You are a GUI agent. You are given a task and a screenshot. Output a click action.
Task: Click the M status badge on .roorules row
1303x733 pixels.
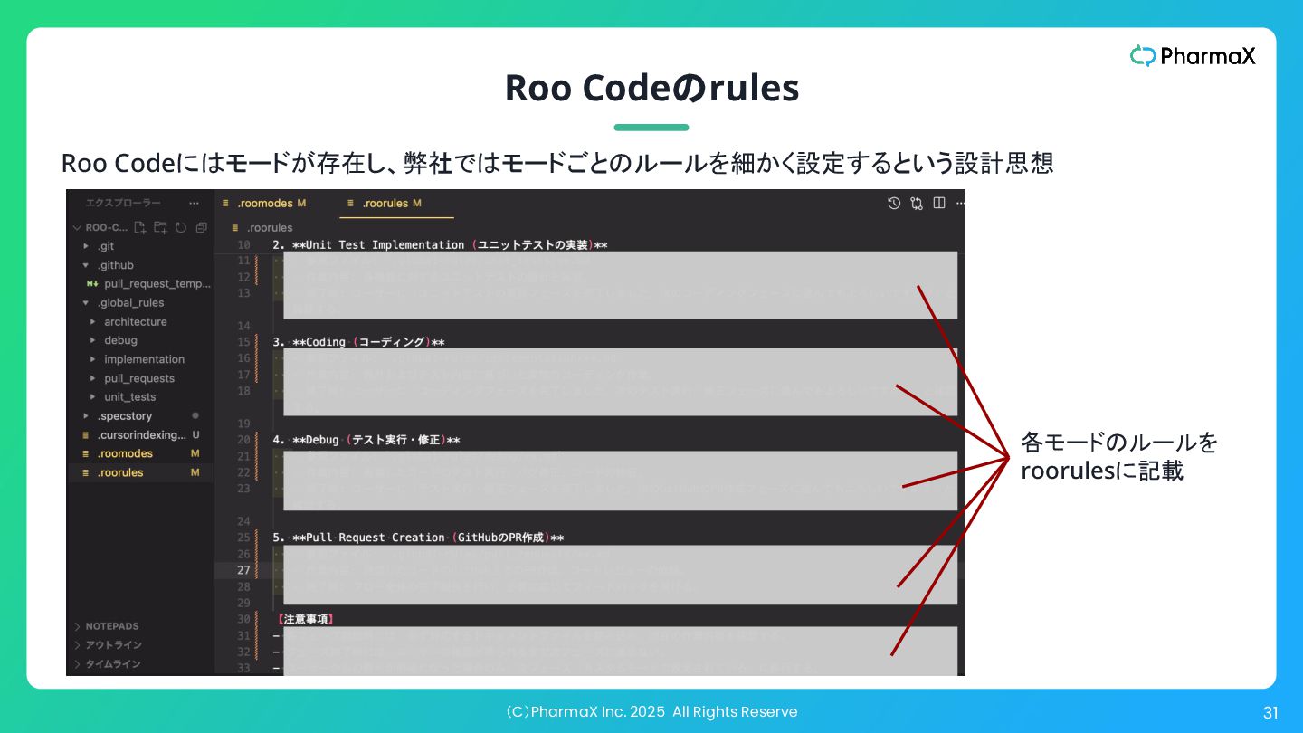coord(195,473)
